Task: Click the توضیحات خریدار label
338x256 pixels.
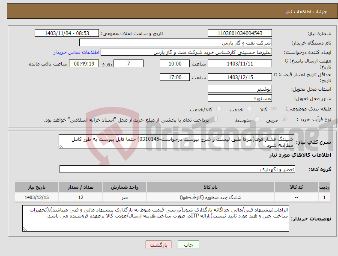Action: coord(311,219)
